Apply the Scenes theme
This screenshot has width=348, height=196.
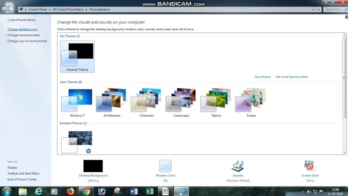tap(251, 102)
